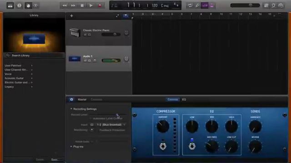Switch the LCD display mode icon
The width and height of the screenshot is (291, 163).
click(115, 5)
